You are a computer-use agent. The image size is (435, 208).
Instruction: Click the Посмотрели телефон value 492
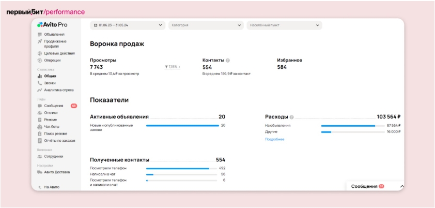coord(222,168)
